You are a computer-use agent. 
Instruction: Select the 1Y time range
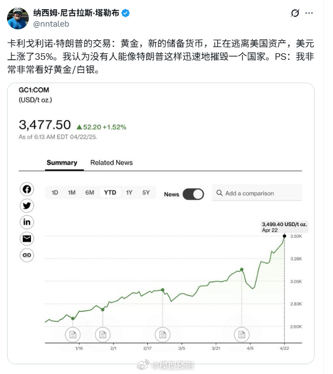pos(129,192)
